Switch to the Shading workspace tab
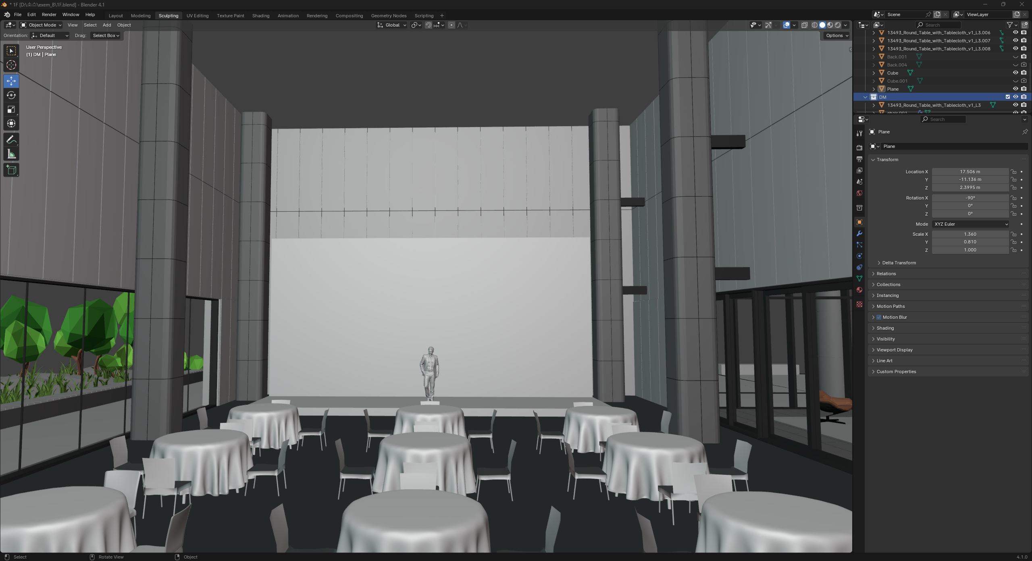Viewport: 1032px width, 561px height. (260, 16)
